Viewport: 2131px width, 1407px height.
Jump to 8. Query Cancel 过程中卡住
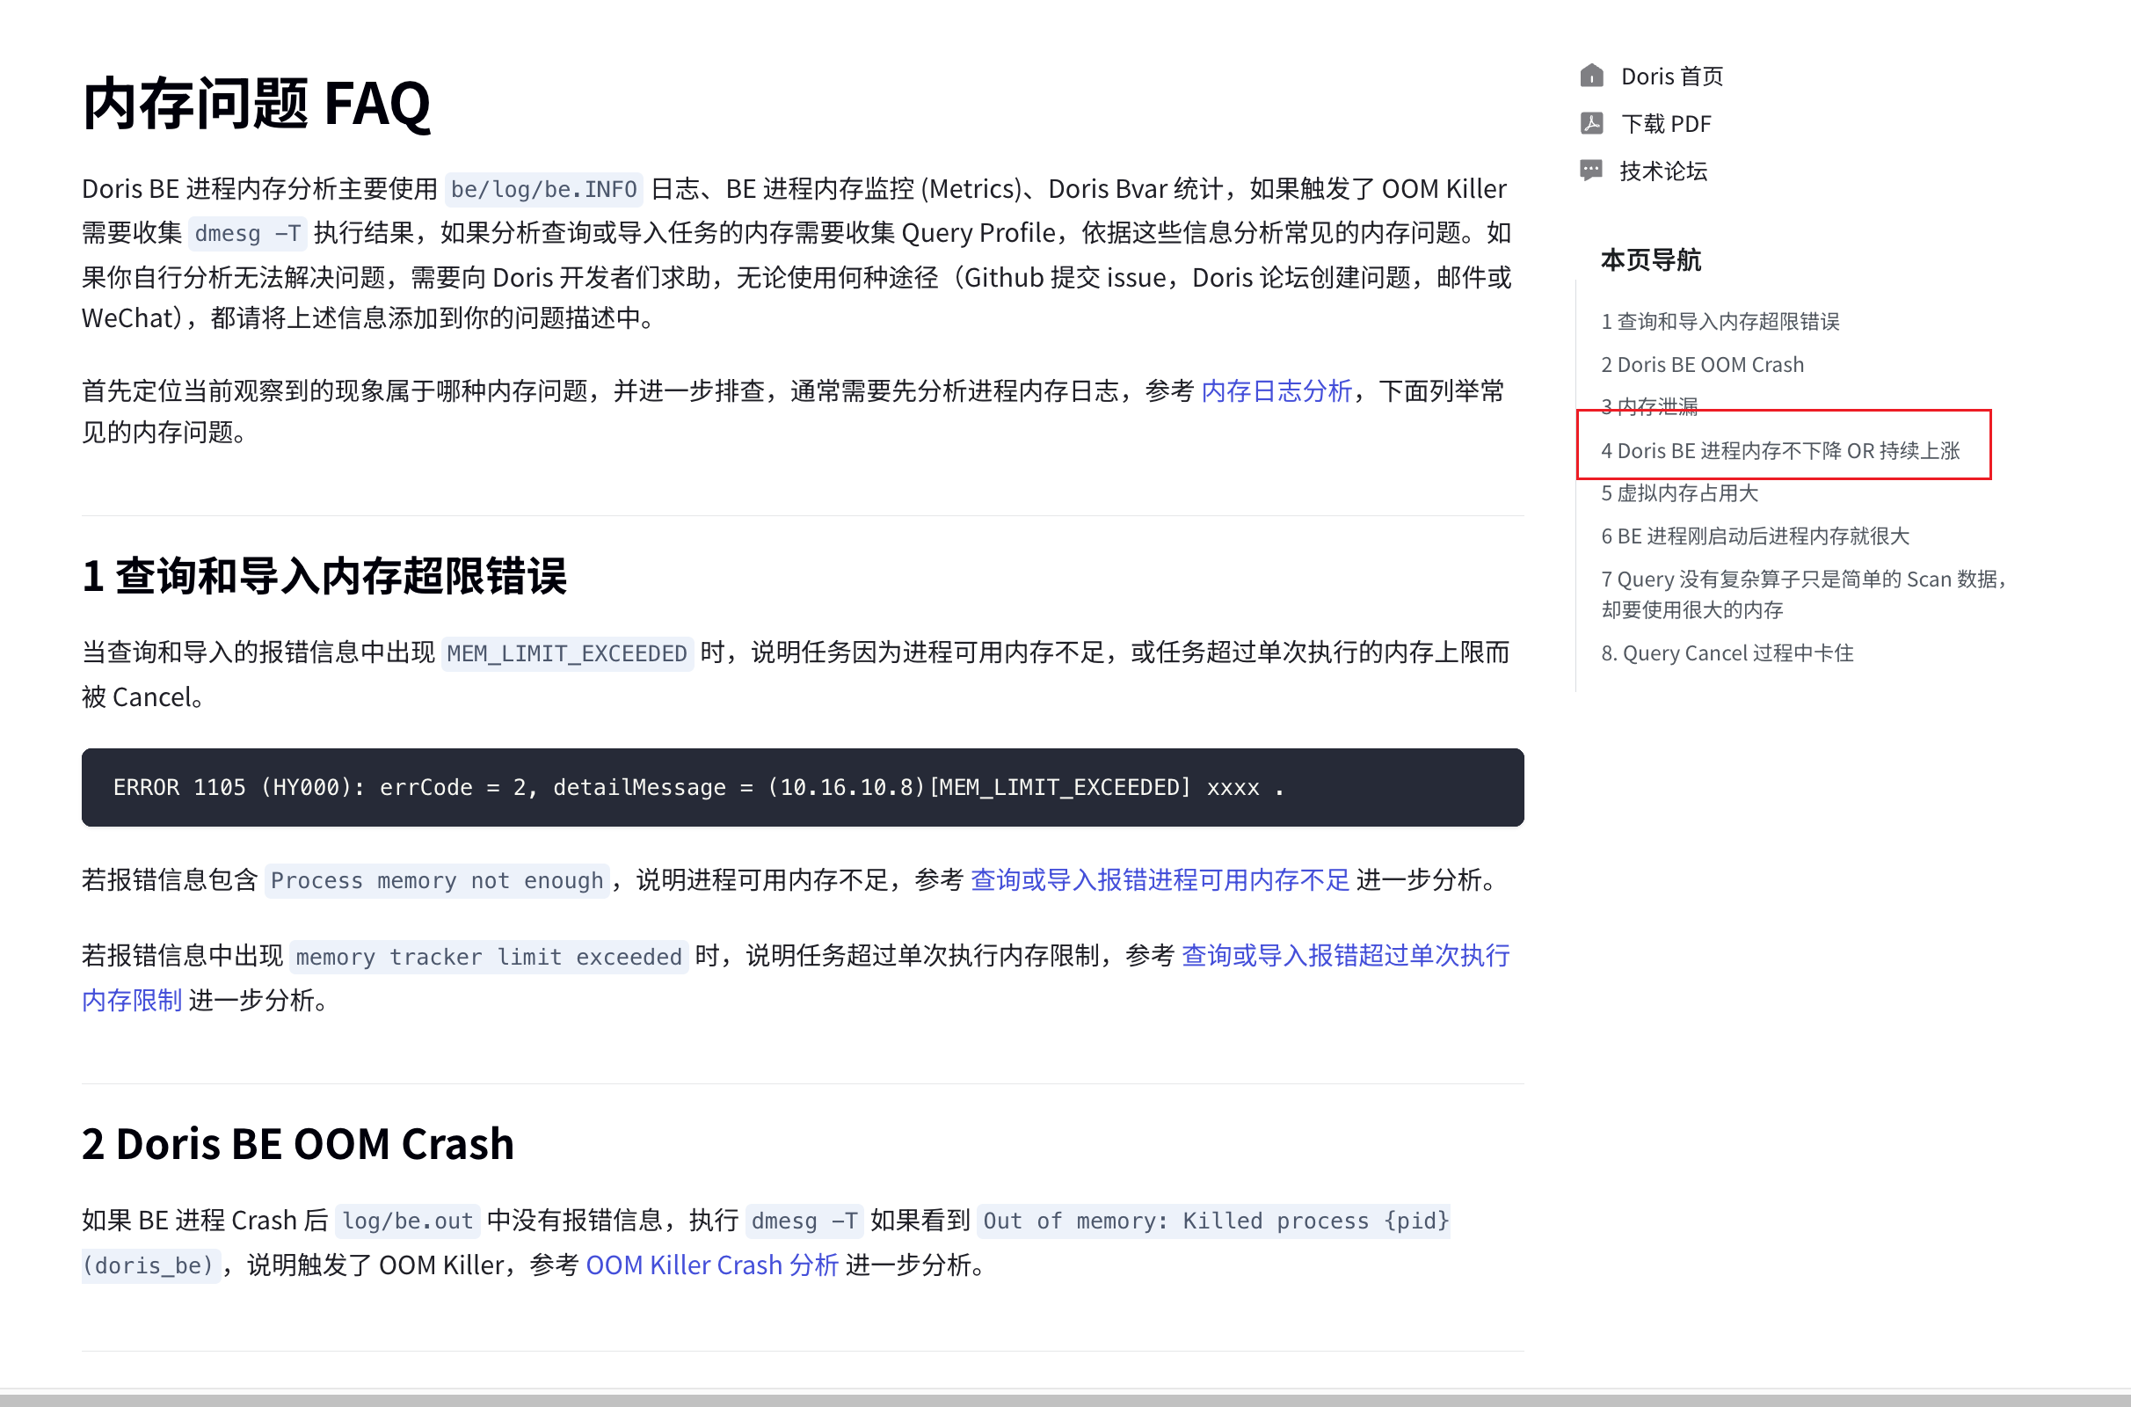click(x=1727, y=652)
